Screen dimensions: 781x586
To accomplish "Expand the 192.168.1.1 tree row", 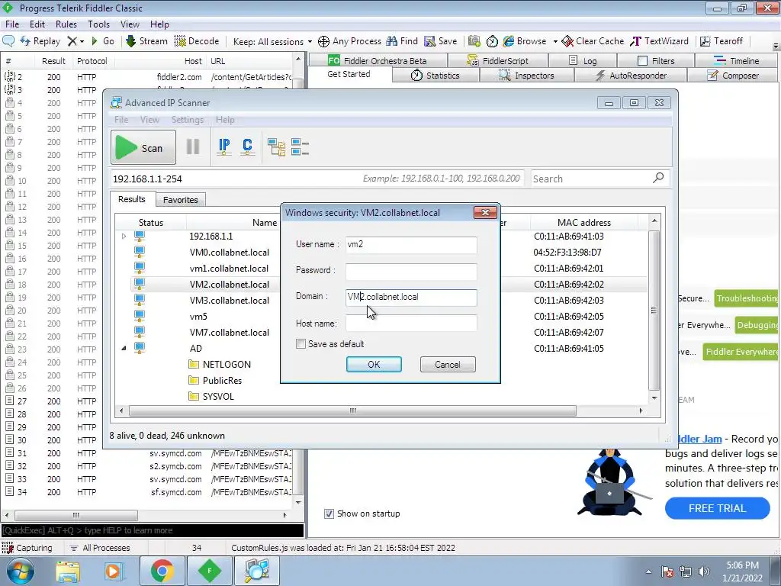I will [124, 237].
